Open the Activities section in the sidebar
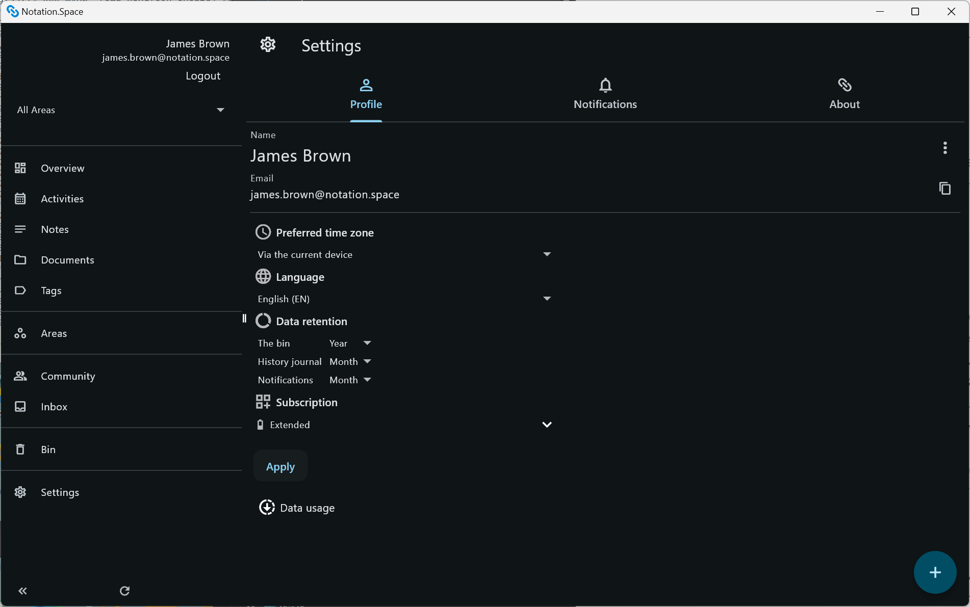This screenshot has height=607, width=970. coord(20,198)
